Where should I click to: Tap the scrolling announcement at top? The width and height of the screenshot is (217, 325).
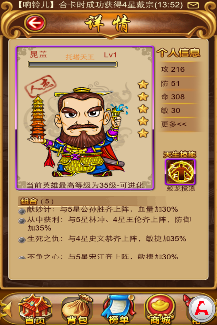point(100,5)
